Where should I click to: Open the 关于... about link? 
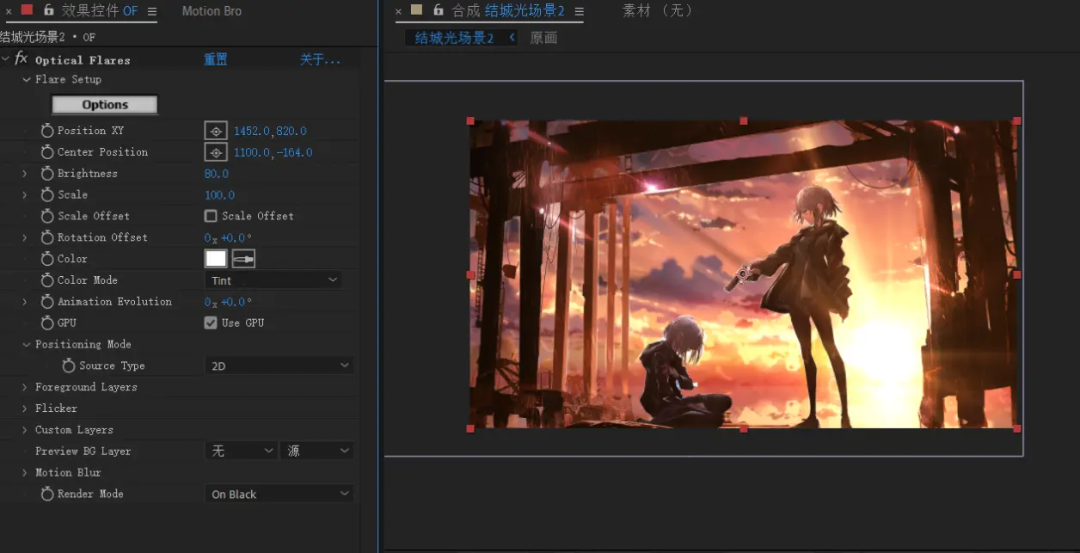(320, 59)
